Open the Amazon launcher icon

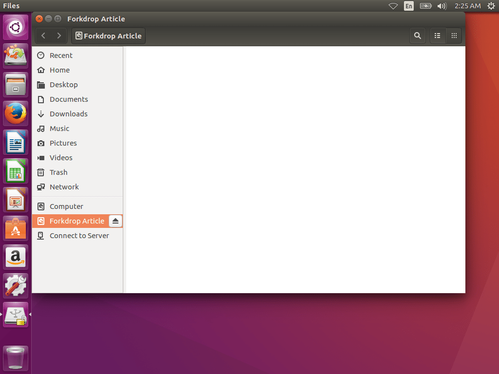(x=16, y=257)
